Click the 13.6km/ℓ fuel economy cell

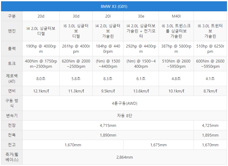coord(141,91)
